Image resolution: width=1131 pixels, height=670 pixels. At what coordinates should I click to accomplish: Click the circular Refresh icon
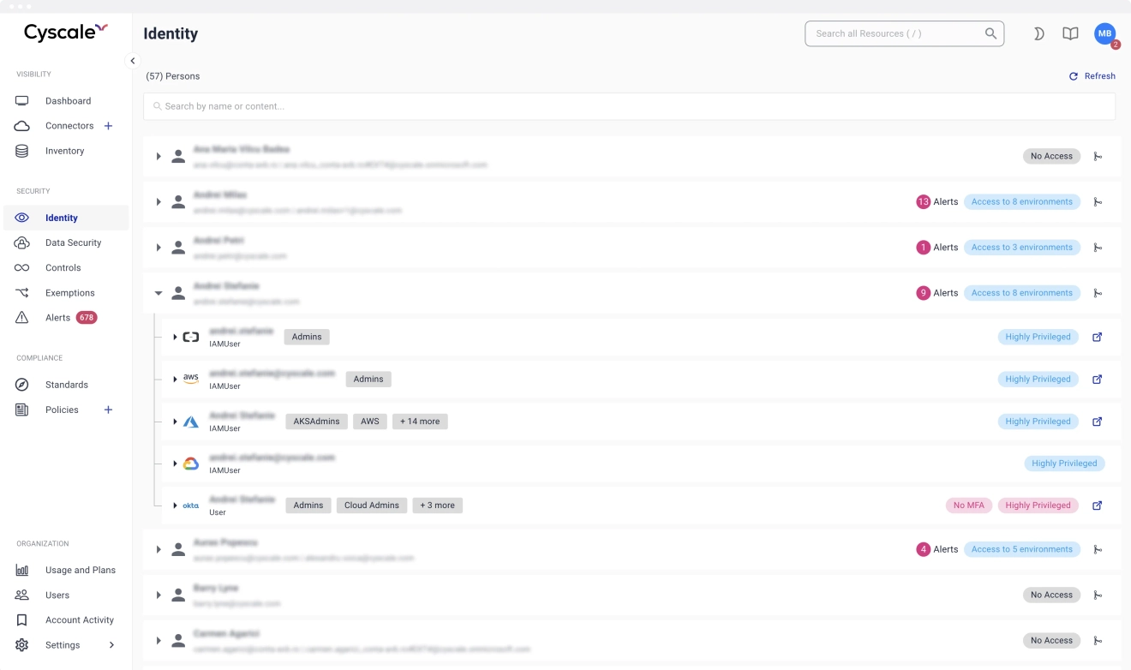[x=1073, y=75]
